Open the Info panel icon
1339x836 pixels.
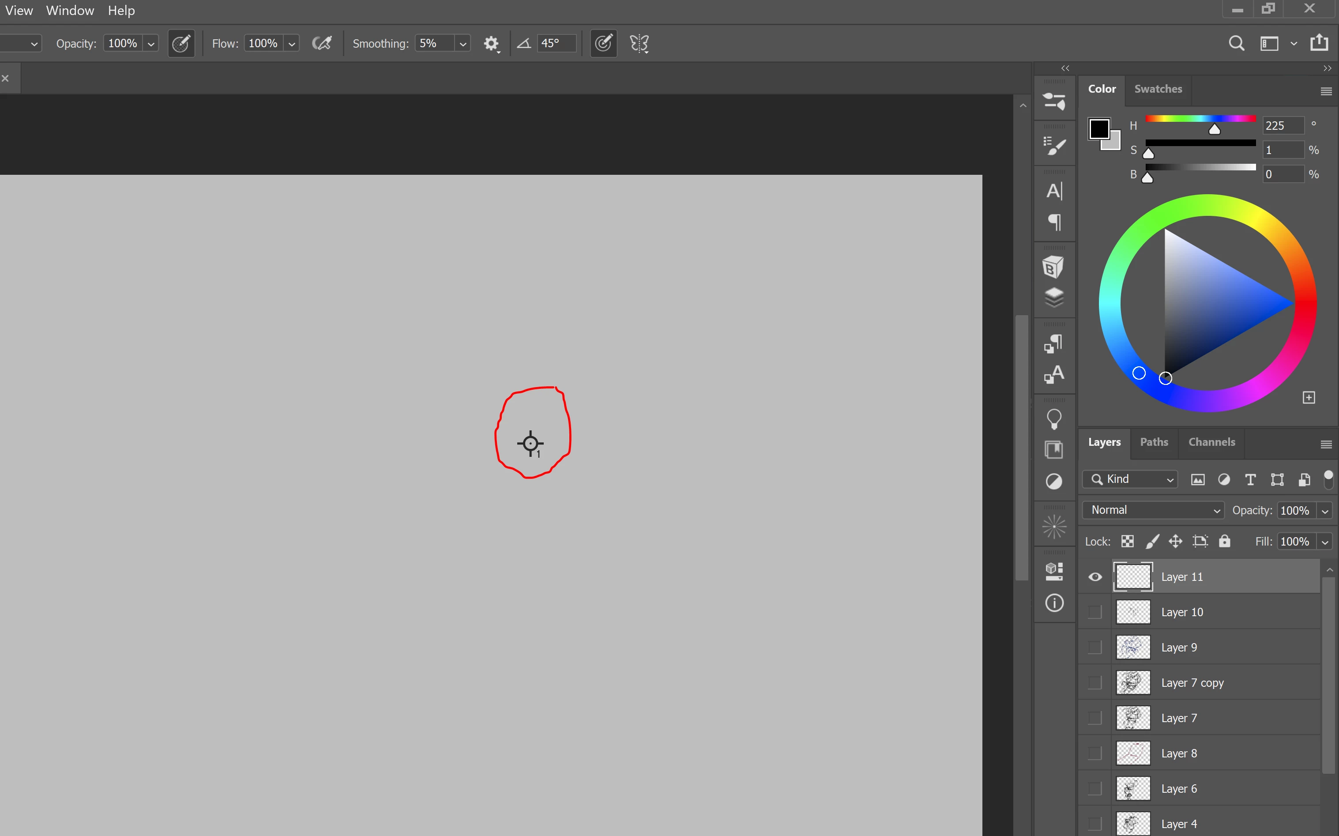click(1054, 603)
